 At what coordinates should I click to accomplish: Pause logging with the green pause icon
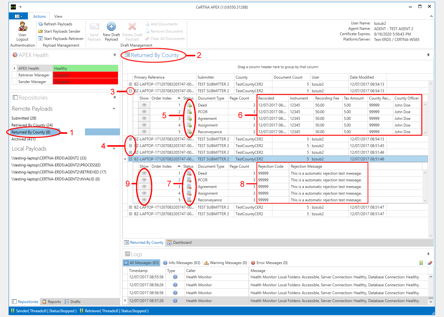(421, 263)
